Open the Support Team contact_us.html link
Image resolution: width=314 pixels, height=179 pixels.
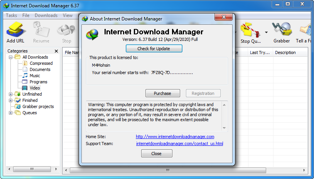tap(179, 144)
